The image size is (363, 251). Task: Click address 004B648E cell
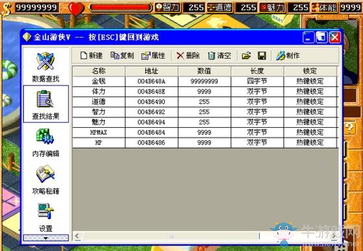151,91
